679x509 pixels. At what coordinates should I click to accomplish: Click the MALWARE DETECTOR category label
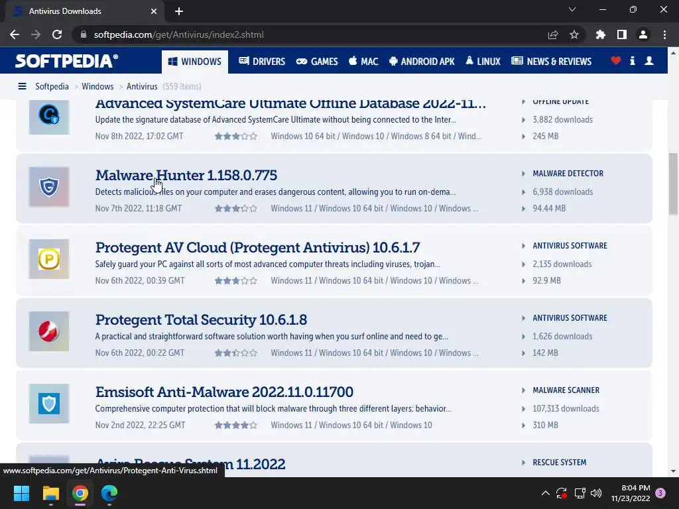(x=568, y=174)
